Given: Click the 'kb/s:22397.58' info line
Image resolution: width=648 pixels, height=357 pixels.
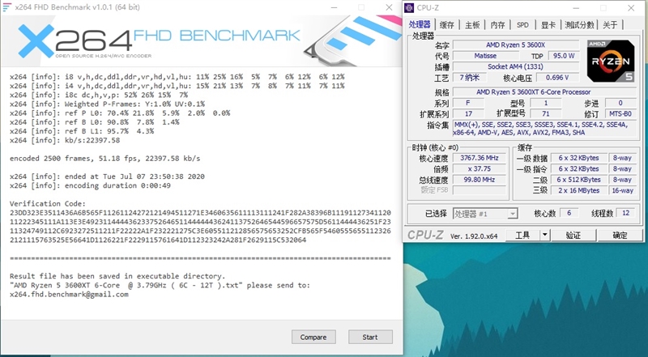Looking at the screenshot, I should point(65,140).
